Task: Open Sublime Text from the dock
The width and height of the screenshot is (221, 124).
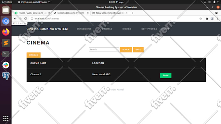Action: click(x=6, y=43)
